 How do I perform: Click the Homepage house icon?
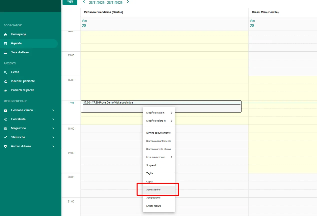(x=5, y=34)
